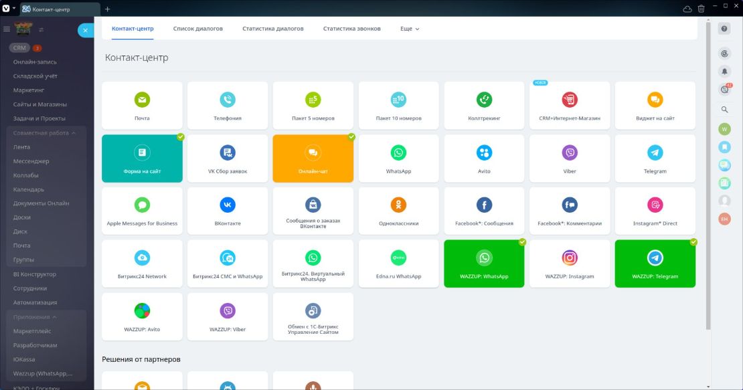
Task: Open Instagram* Direct card
Action: pos(655,211)
